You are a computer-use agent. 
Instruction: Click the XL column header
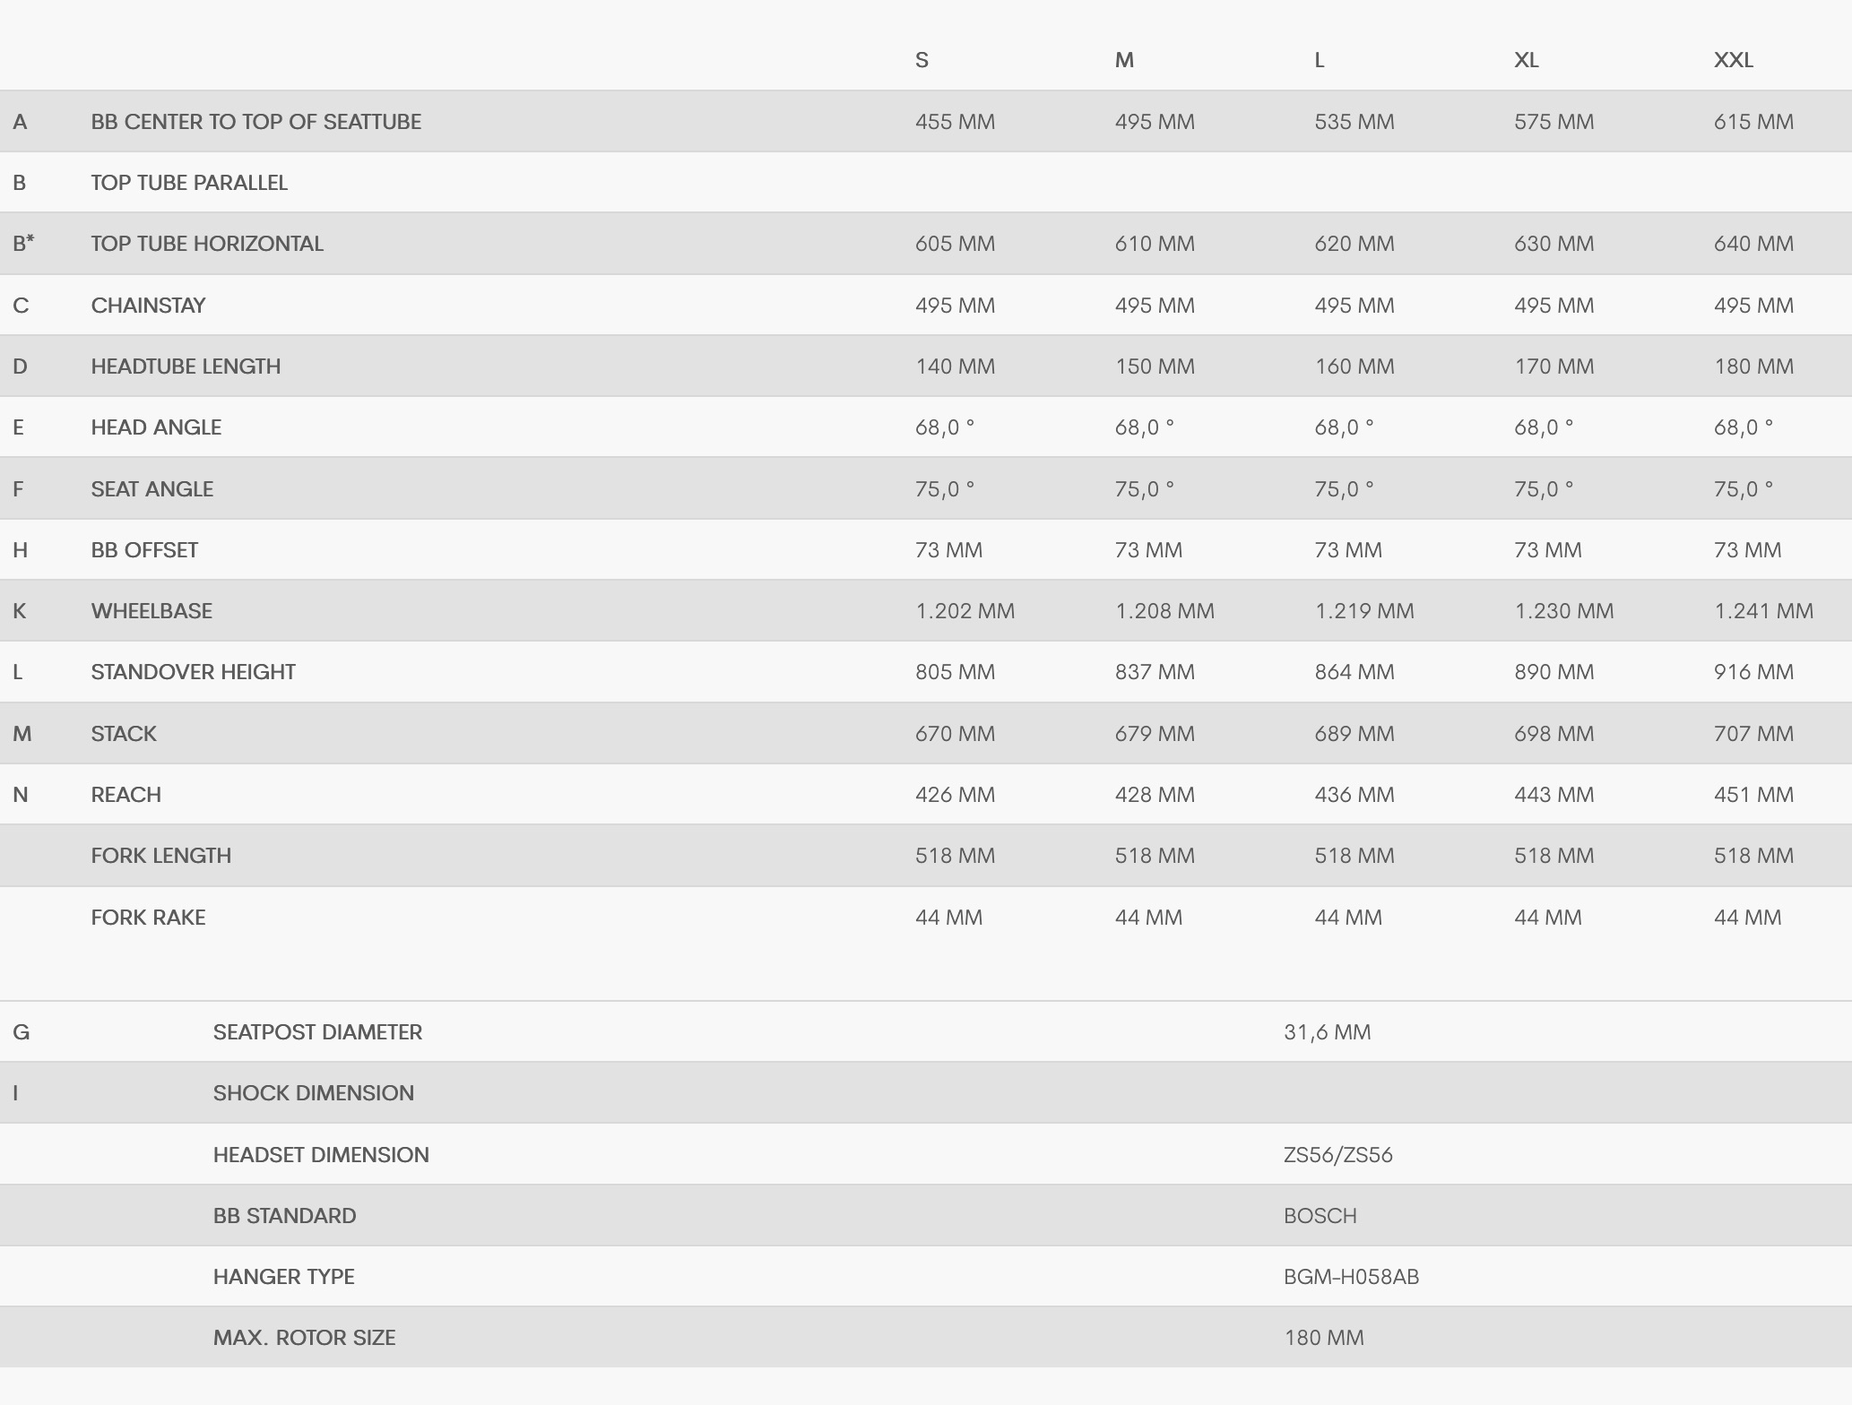click(1526, 60)
